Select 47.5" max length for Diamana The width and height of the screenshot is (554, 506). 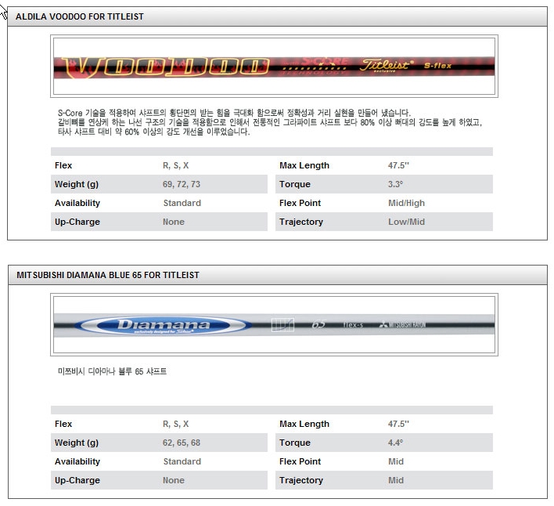point(398,424)
